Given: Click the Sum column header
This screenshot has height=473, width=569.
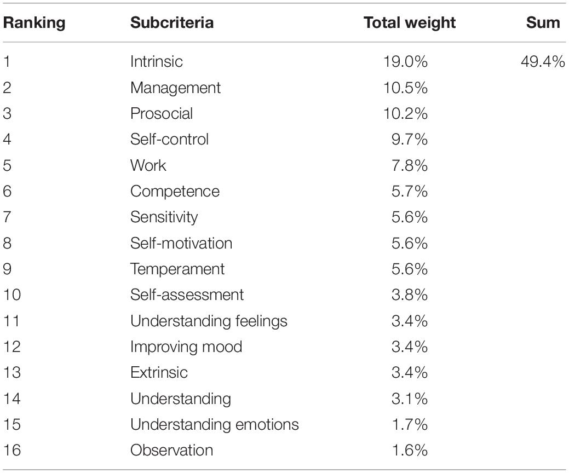Looking at the screenshot, I should [543, 22].
